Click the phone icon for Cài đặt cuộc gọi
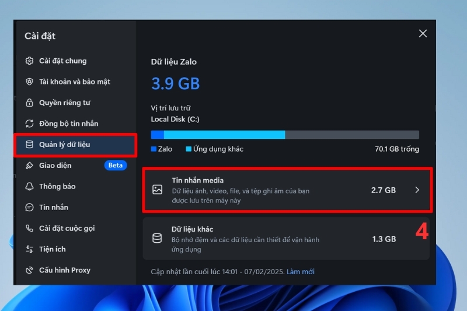This screenshot has height=311, width=467. tap(29, 228)
